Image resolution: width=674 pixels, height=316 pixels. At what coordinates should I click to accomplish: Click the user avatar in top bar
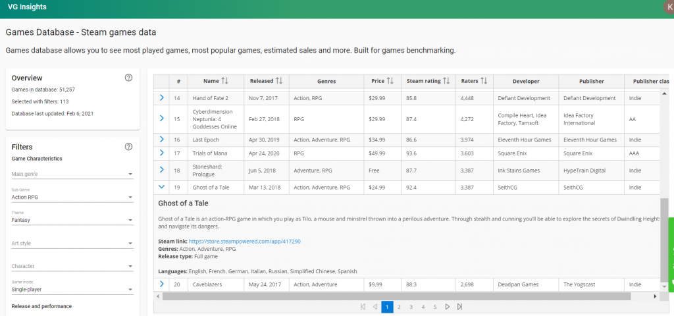pyautogui.click(x=669, y=7)
